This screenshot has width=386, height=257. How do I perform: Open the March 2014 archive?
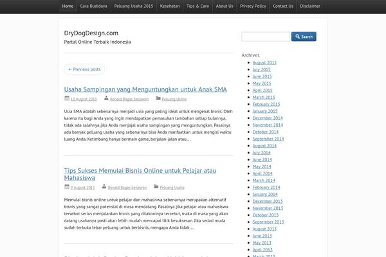coord(264,181)
